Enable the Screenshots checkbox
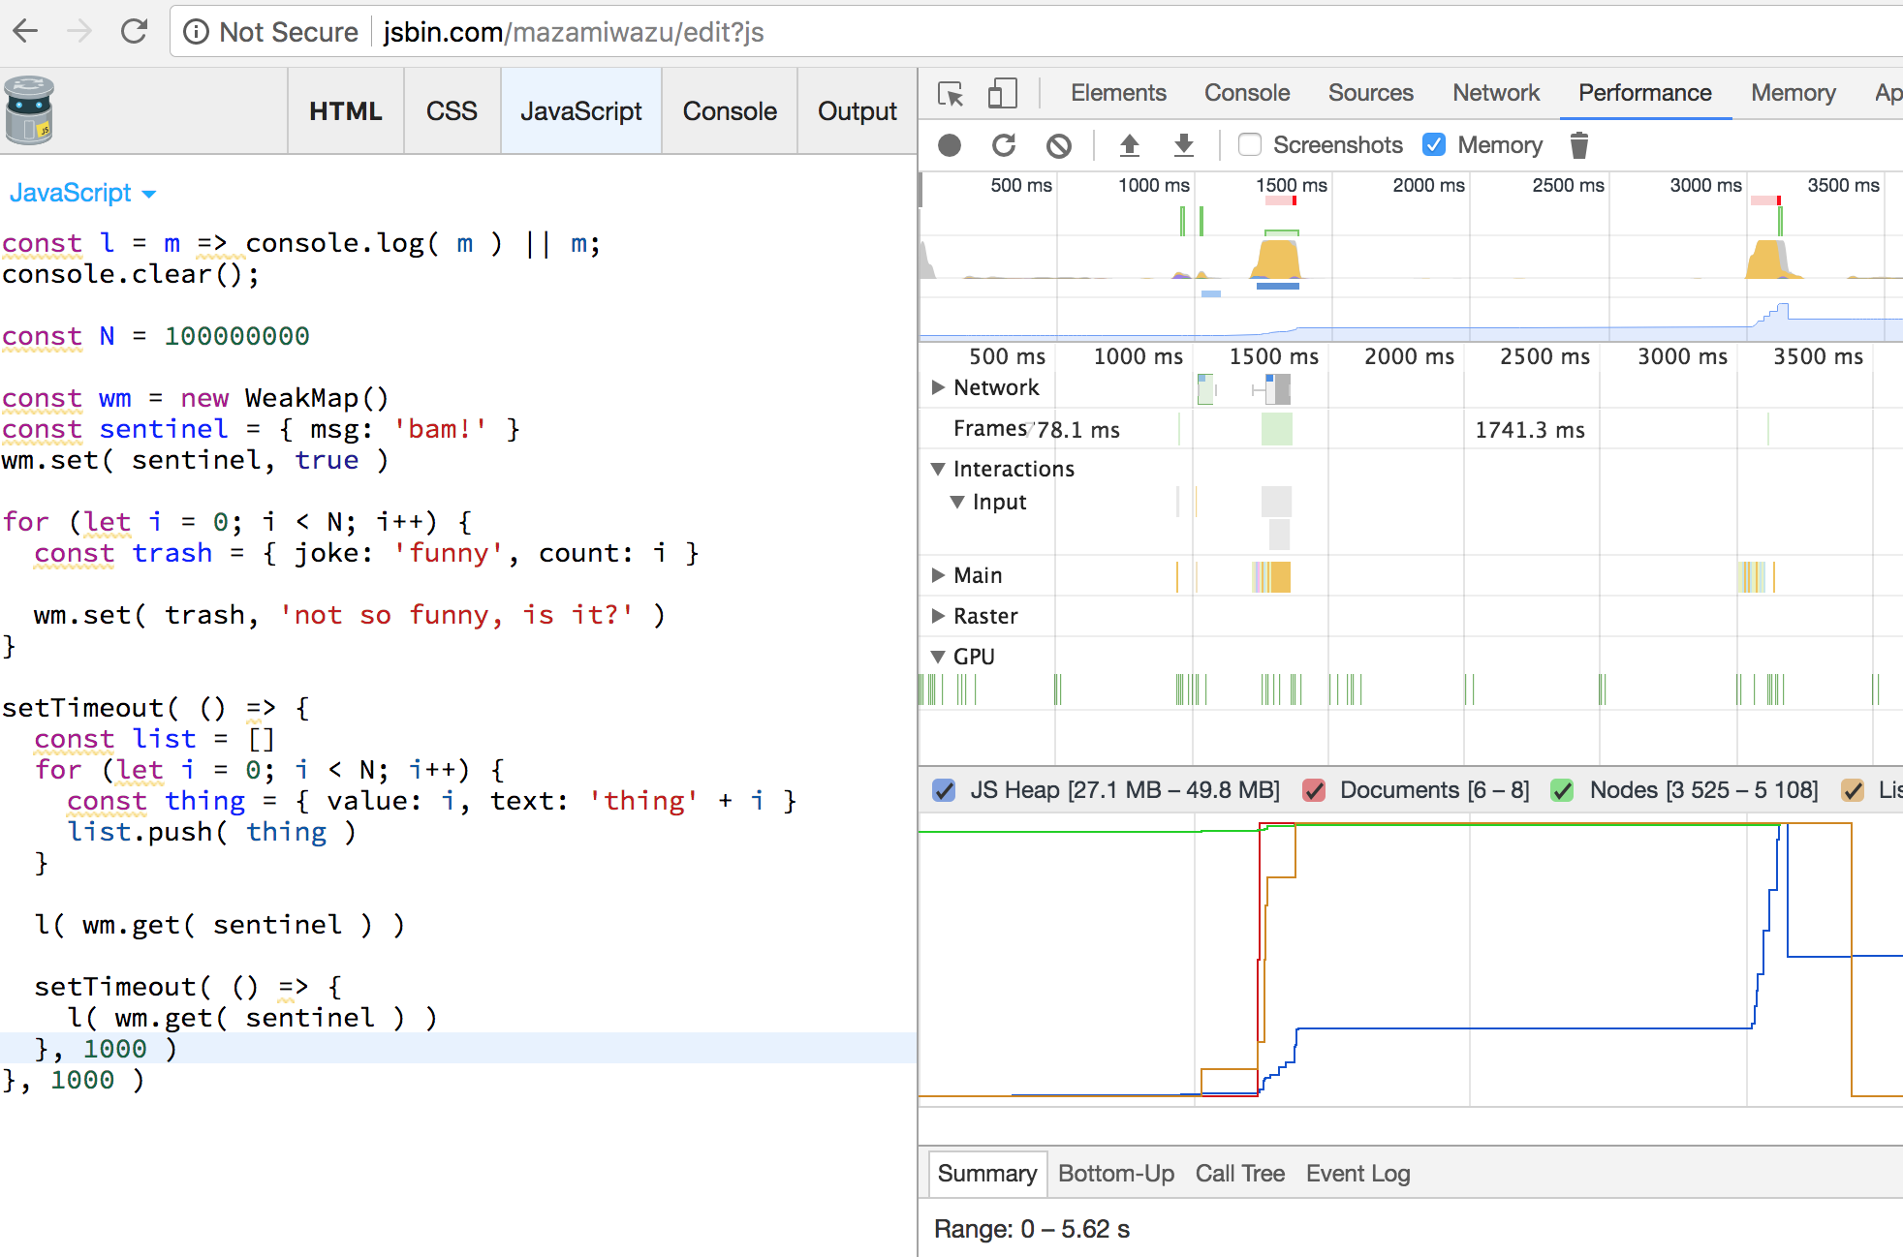1903x1257 pixels. click(x=1250, y=144)
